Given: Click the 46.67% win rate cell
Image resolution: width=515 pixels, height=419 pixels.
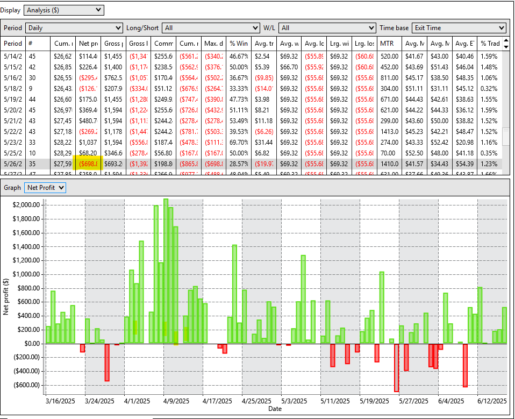Looking at the screenshot, I should 239,56.
